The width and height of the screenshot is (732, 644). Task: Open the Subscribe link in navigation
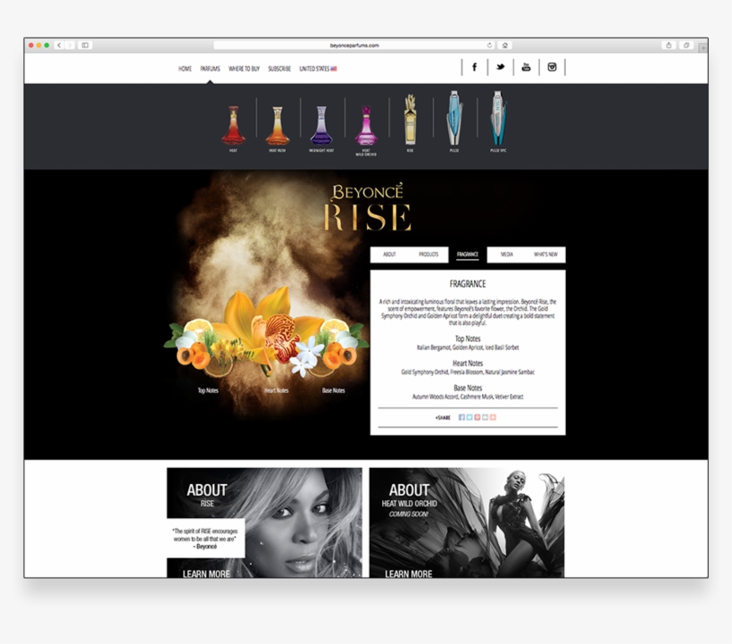pyautogui.click(x=279, y=69)
